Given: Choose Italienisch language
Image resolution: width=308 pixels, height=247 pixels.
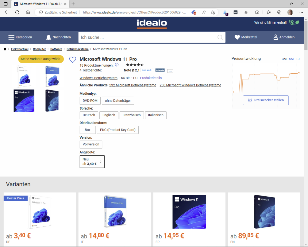Looking at the screenshot, I should pyautogui.click(x=156, y=115).
